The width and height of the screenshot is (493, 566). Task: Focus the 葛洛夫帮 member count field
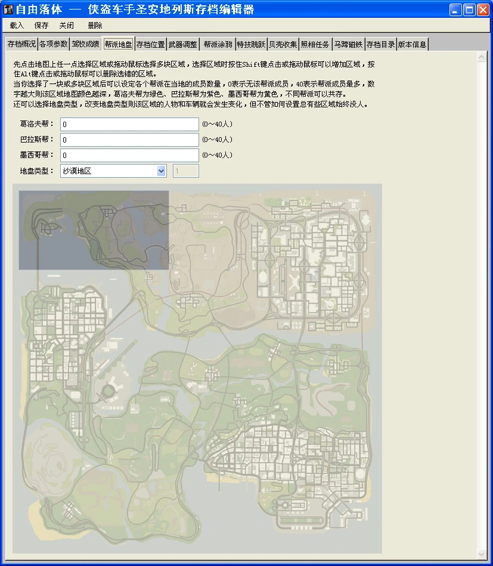(129, 124)
